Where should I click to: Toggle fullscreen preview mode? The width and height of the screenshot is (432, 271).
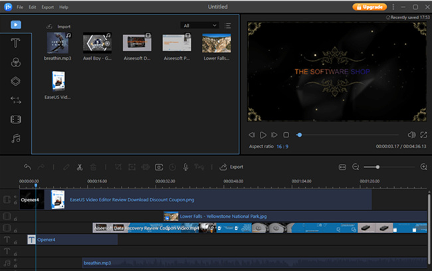point(423,135)
